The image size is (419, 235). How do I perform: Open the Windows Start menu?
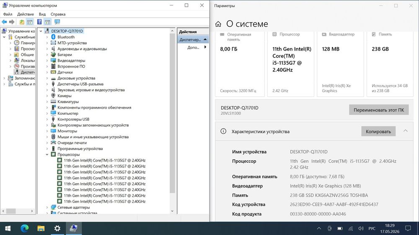click(x=8, y=228)
